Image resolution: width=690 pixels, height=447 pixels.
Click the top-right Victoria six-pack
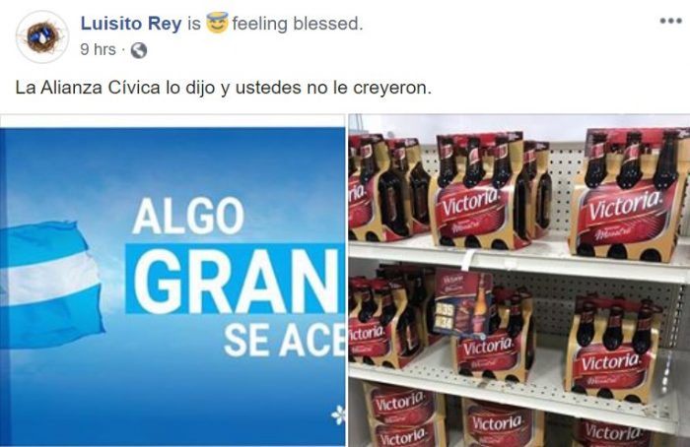pos(628,193)
